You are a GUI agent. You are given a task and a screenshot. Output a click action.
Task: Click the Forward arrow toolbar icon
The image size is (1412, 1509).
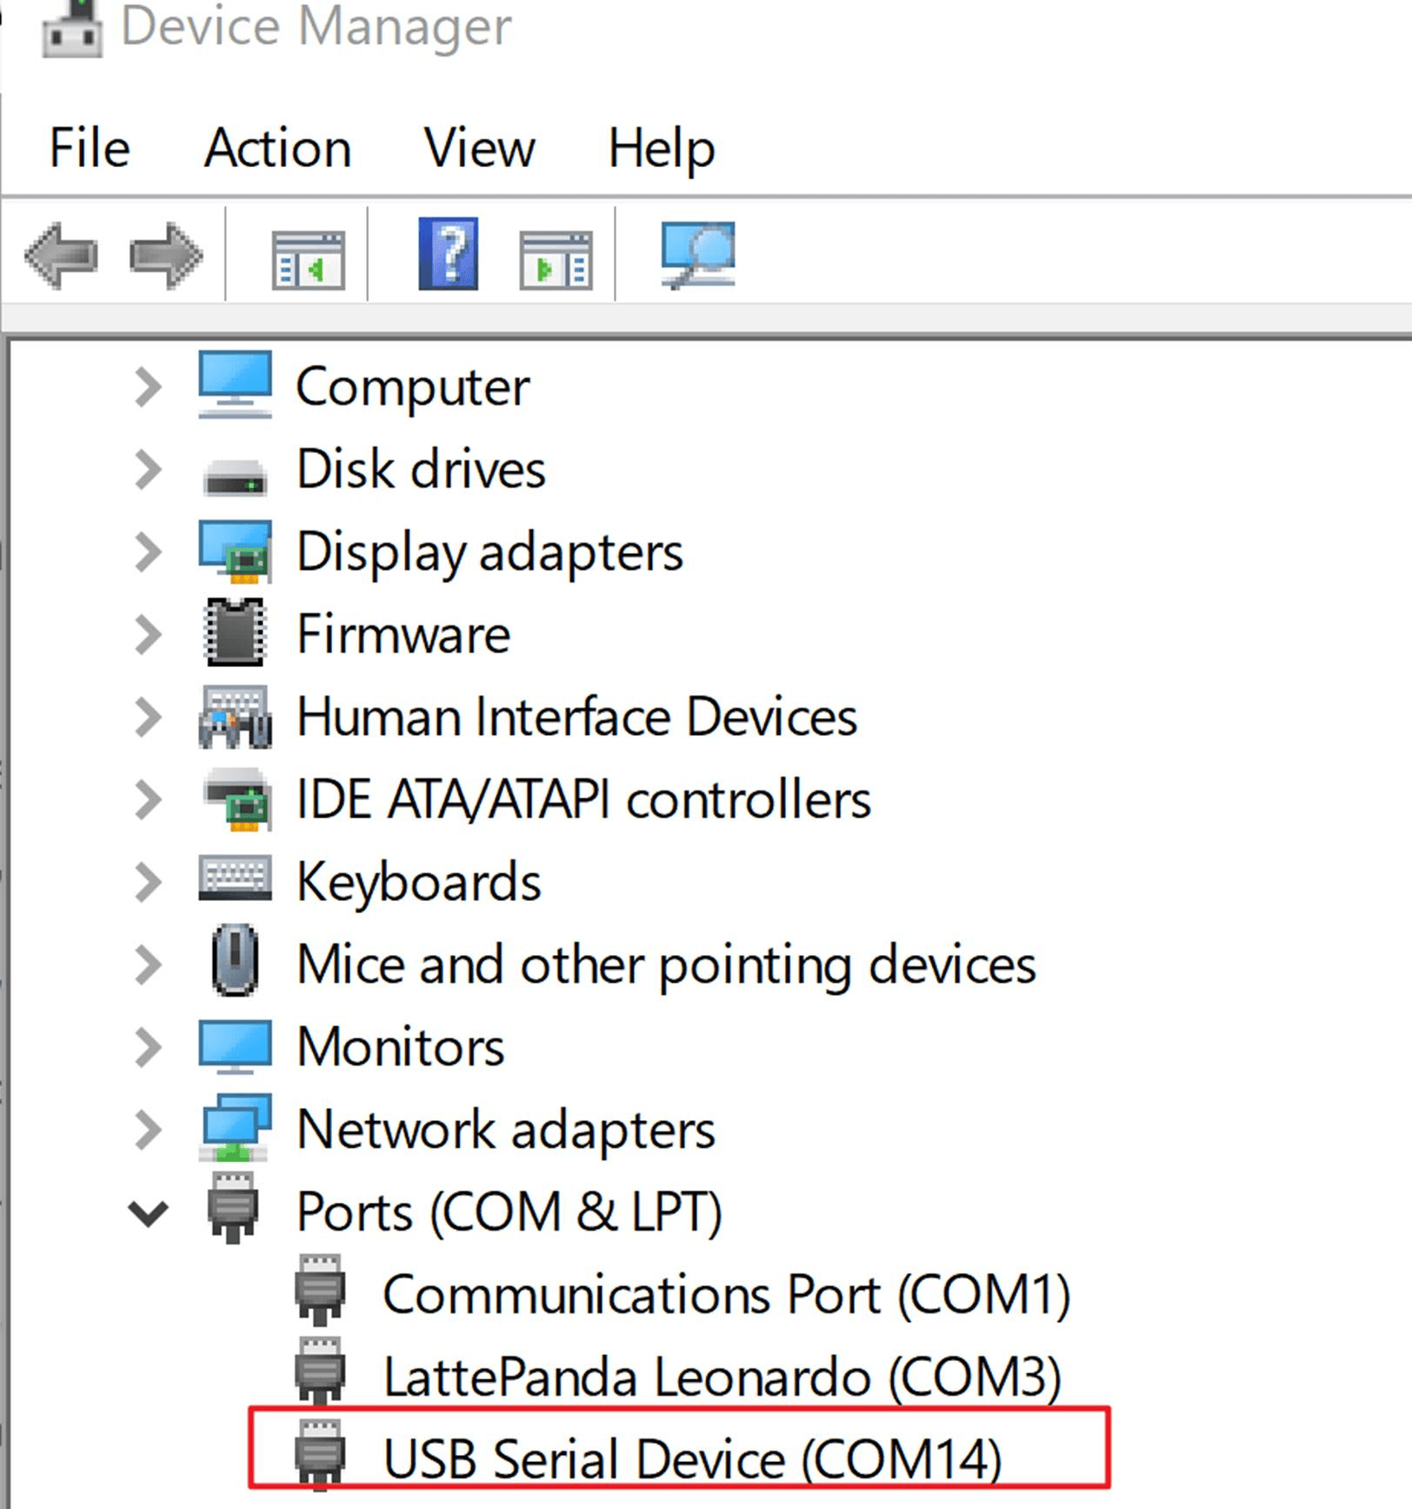[x=165, y=256]
